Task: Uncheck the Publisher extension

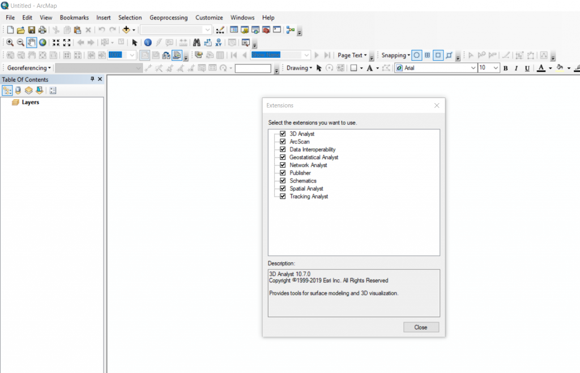Action: coord(283,172)
